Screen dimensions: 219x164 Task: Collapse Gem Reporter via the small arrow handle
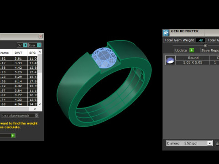point(205,45)
